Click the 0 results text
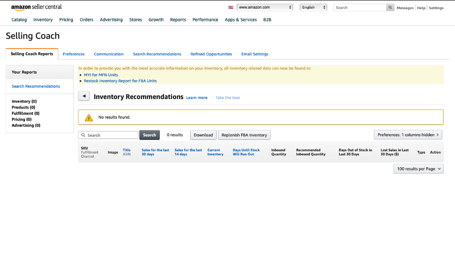The image size is (455, 264). (175, 135)
